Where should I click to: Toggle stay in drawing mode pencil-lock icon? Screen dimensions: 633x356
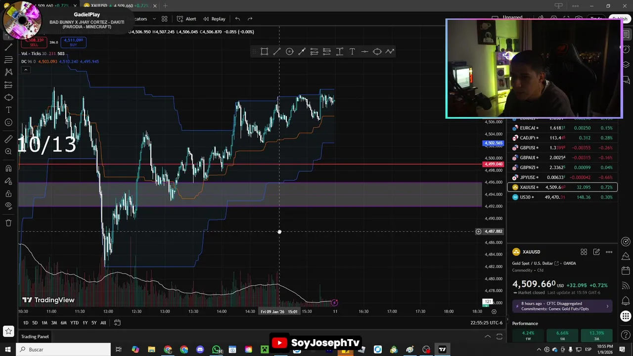click(8, 181)
